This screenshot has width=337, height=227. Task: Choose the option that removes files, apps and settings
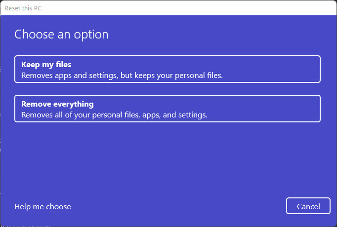(168, 109)
